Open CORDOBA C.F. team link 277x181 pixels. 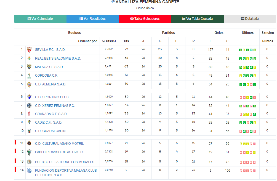click(x=46, y=76)
